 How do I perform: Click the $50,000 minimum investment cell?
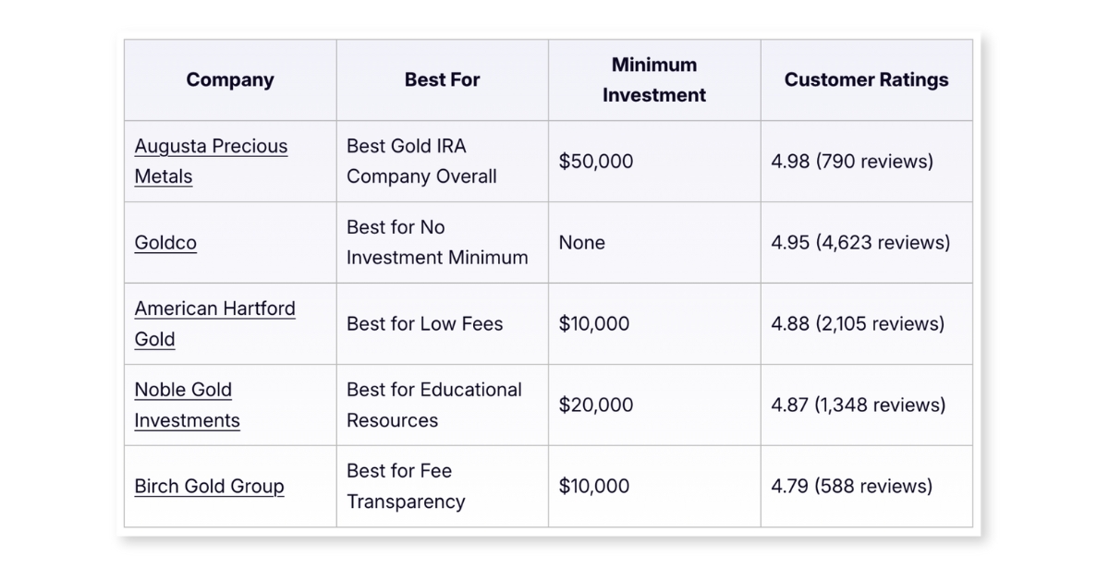point(654,161)
